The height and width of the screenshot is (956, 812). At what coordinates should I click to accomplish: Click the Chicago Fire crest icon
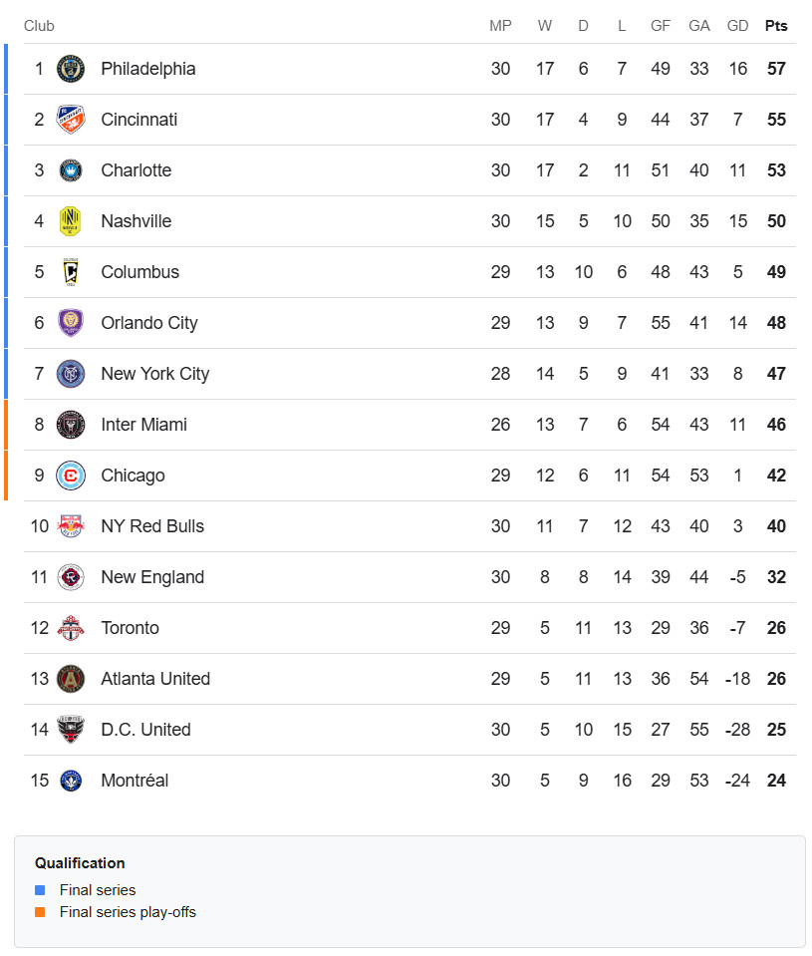(71, 476)
